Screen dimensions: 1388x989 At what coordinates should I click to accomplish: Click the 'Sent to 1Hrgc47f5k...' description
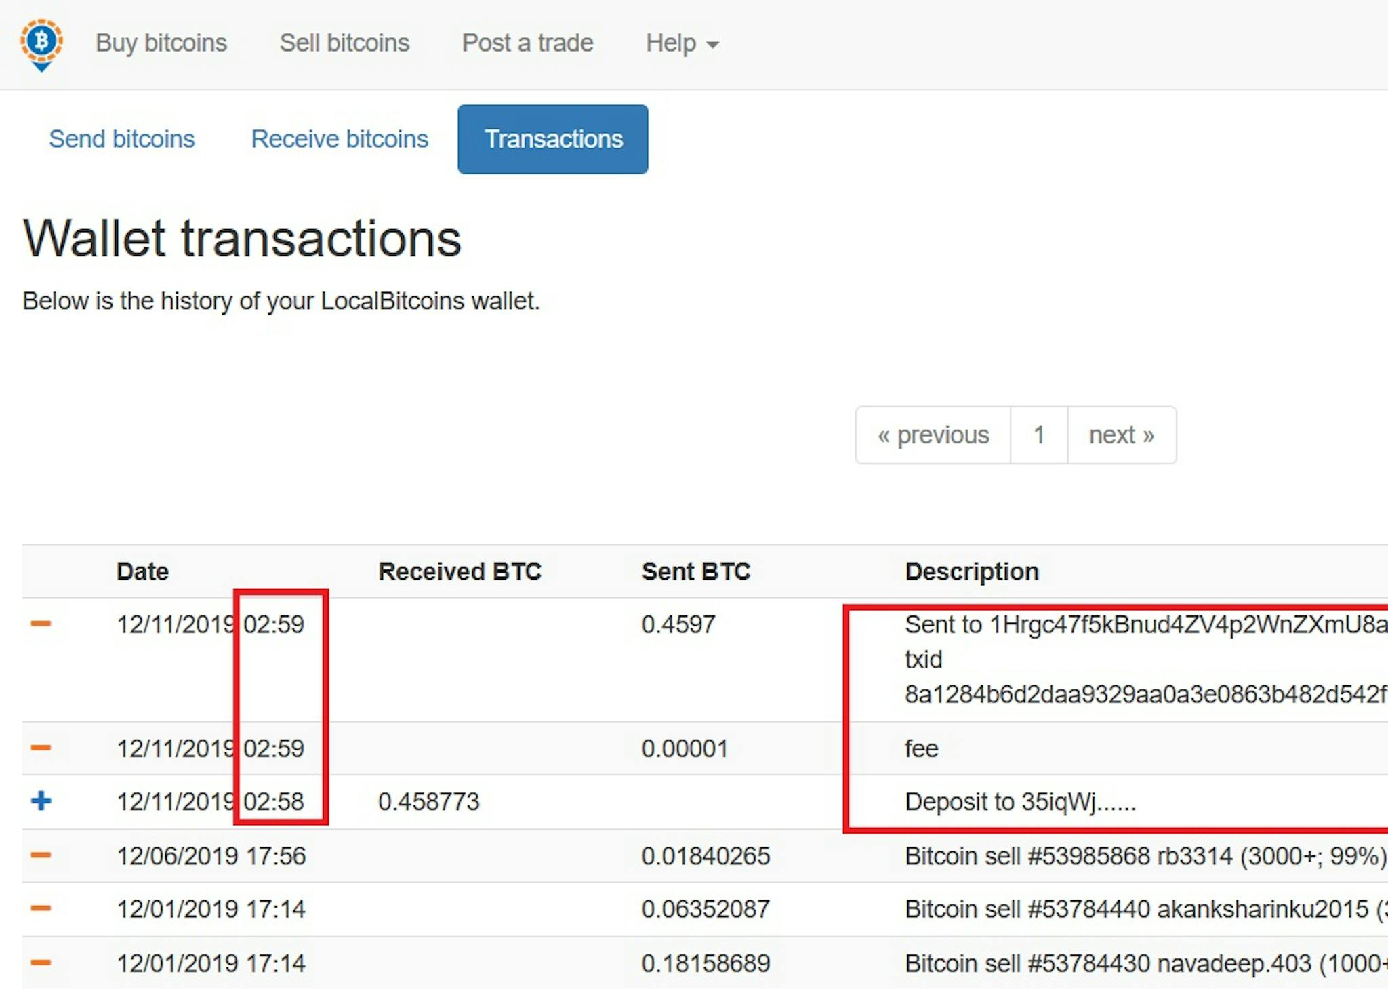(x=1146, y=624)
